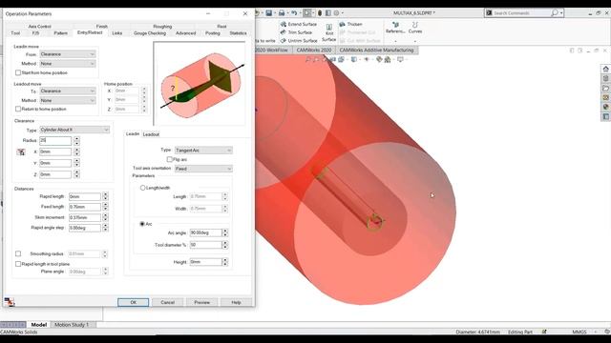Click the Radius input field

[55, 140]
